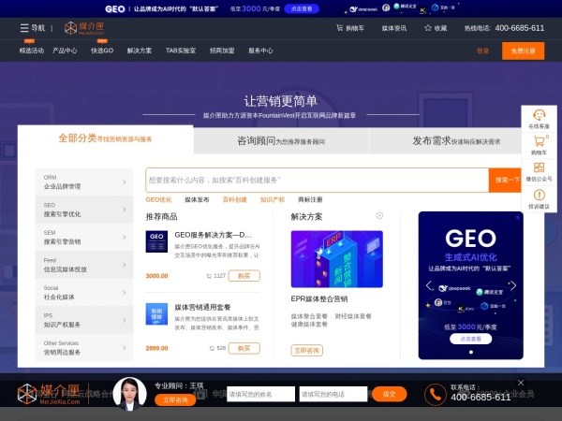Open the shopping cart icon in header
The width and height of the screenshot is (562, 421).
tap(339, 27)
